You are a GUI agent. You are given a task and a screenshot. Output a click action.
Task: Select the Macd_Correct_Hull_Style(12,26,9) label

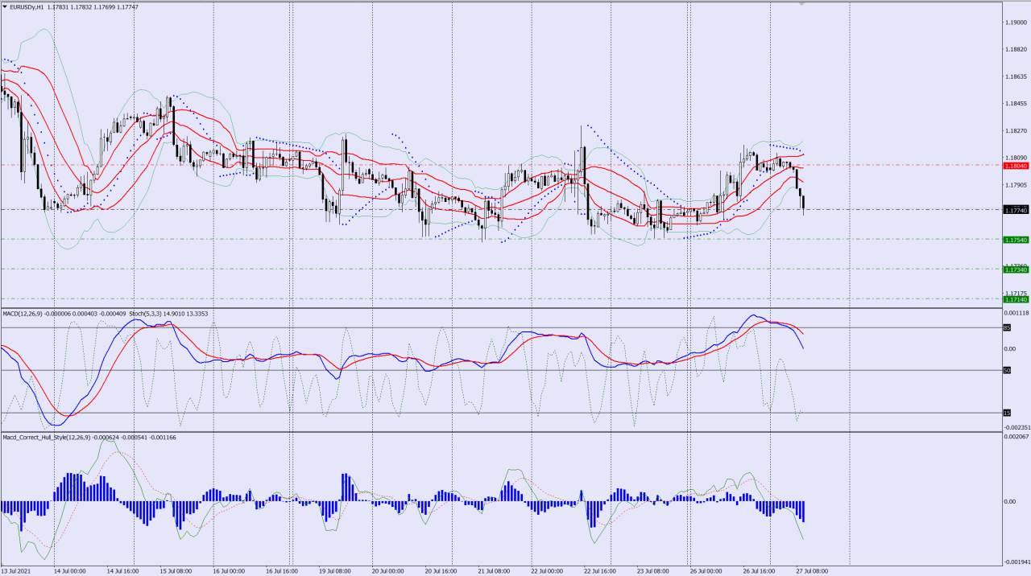pos(46,438)
